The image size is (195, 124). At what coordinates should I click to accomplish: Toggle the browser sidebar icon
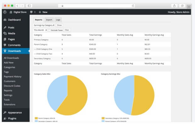coord(29,6)
